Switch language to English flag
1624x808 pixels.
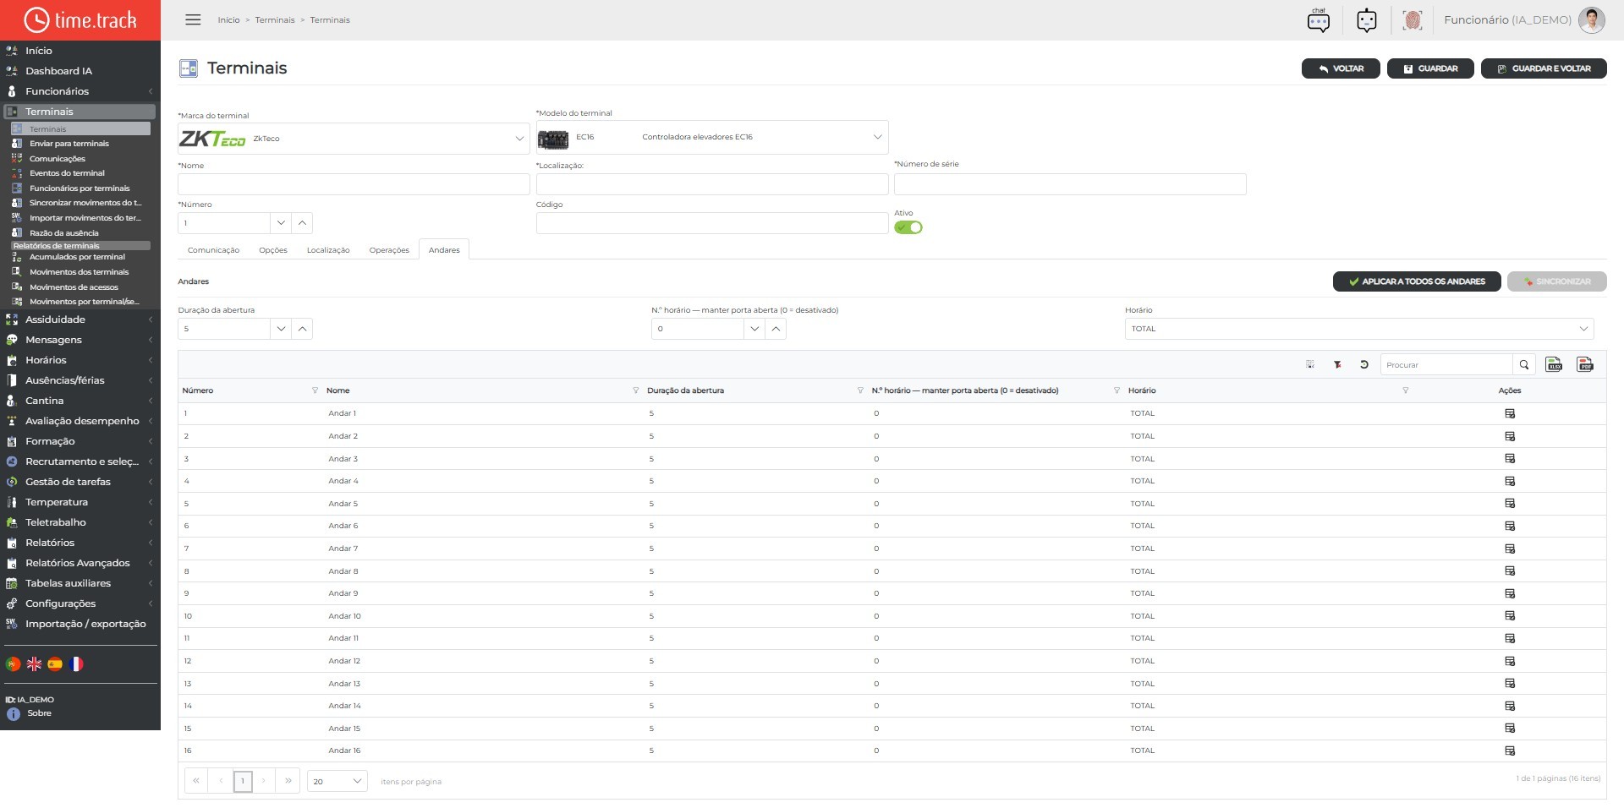34,664
